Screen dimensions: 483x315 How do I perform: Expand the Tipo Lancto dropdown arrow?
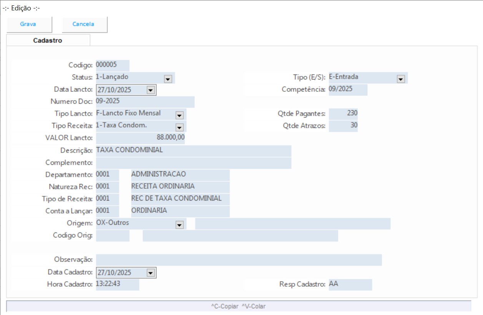pos(179,115)
